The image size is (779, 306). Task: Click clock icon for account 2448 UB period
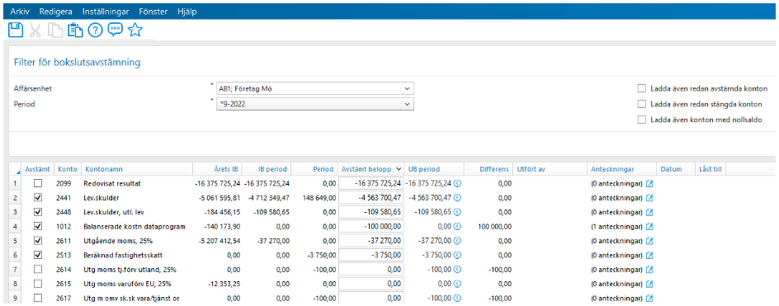pos(457,212)
